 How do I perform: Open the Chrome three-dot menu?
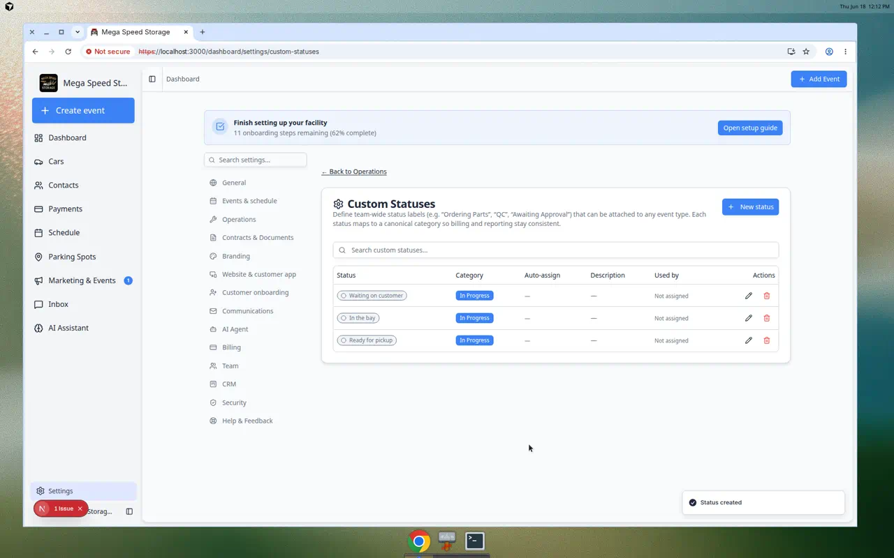[x=845, y=52]
